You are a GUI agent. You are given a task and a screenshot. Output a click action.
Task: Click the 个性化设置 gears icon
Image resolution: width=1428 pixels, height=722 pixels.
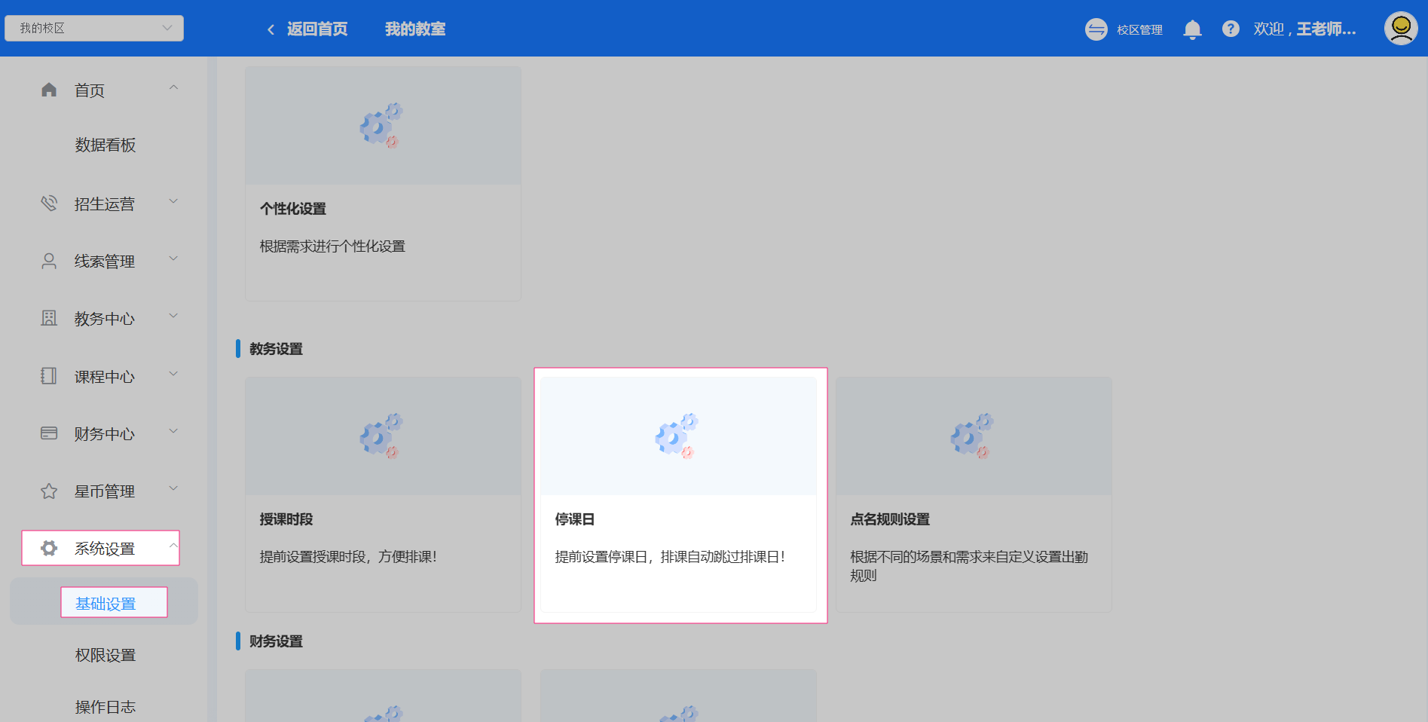point(381,125)
